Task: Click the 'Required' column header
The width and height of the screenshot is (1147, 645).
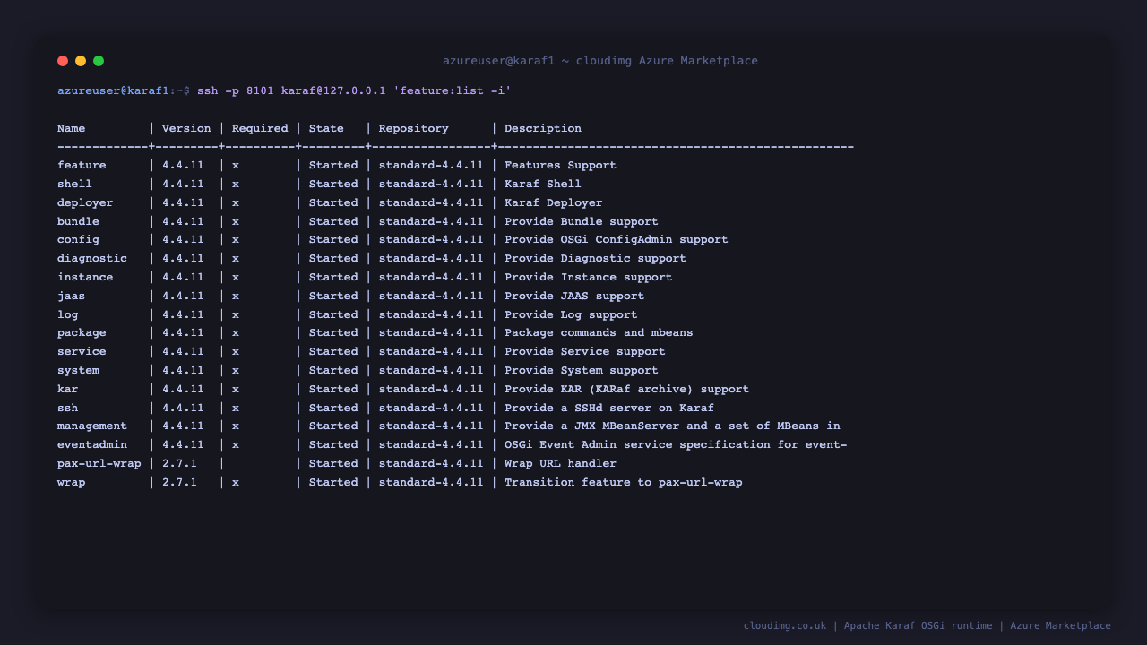Action: (x=260, y=128)
